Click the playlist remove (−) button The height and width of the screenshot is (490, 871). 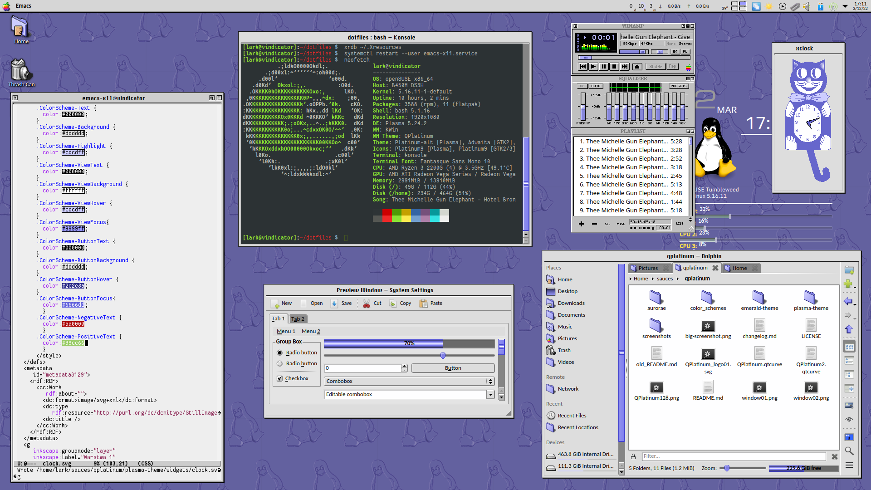pyautogui.click(x=594, y=224)
